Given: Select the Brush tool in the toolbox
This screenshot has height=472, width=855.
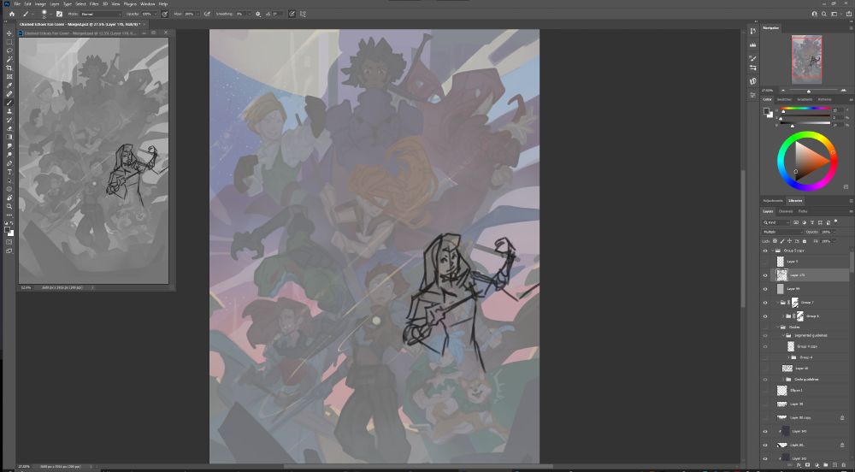Looking at the screenshot, I should pyautogui.click(x=9, y=103).
